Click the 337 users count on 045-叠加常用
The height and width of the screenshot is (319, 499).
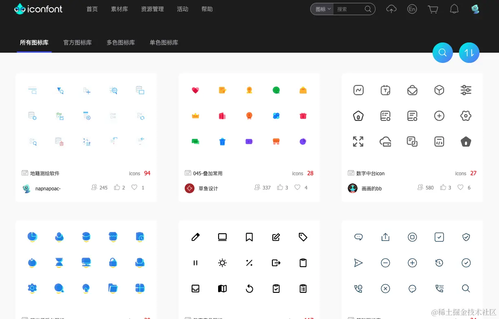coord(267,188)
